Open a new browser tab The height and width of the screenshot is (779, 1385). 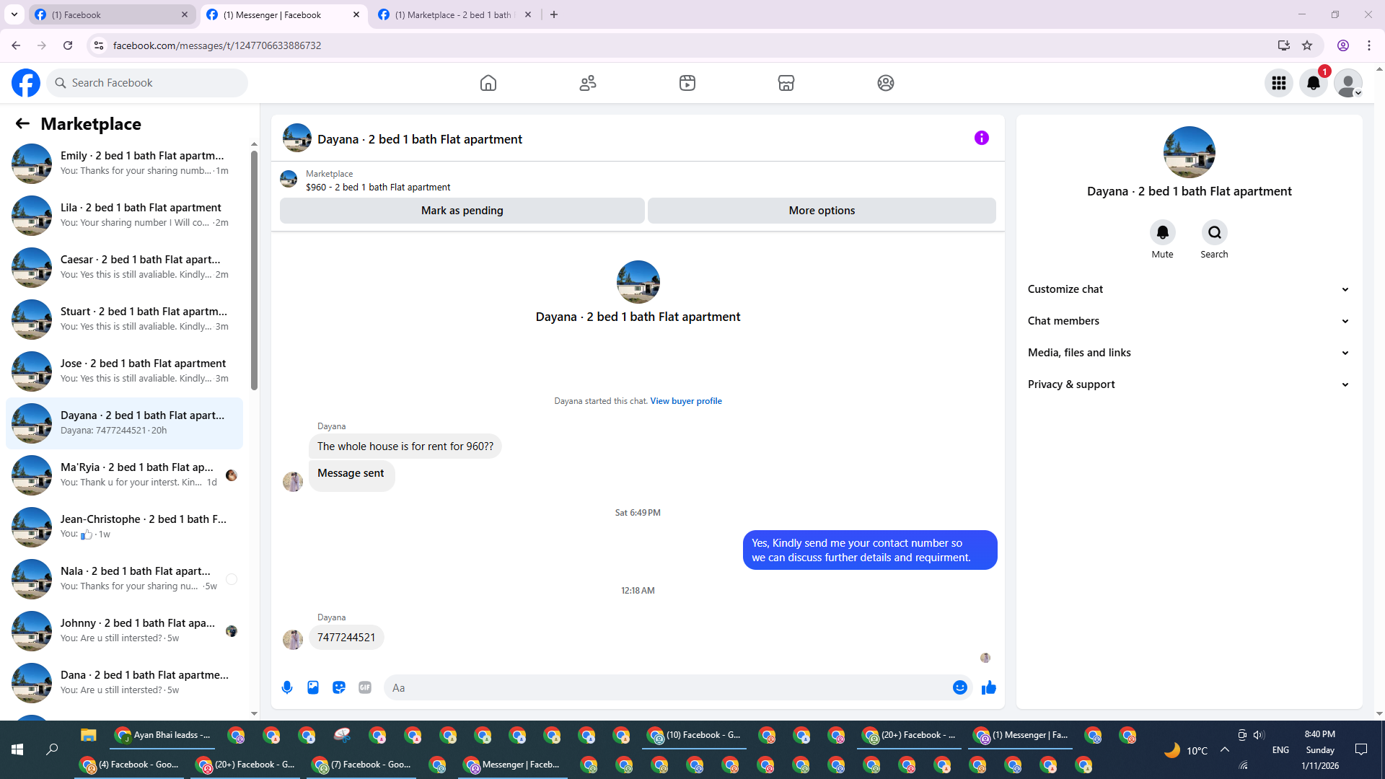pyautogui.click(x=554, y=14)
